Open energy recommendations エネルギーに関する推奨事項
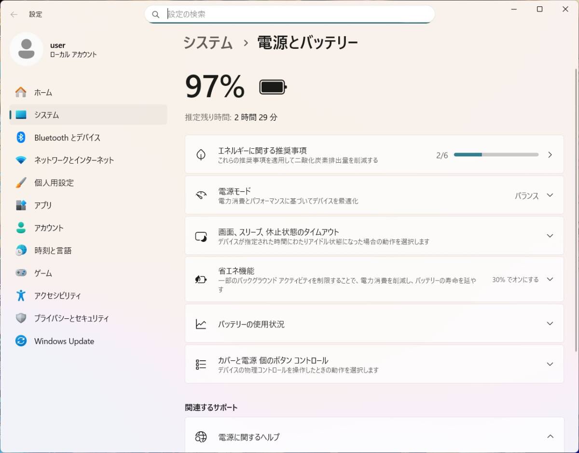 374,155
